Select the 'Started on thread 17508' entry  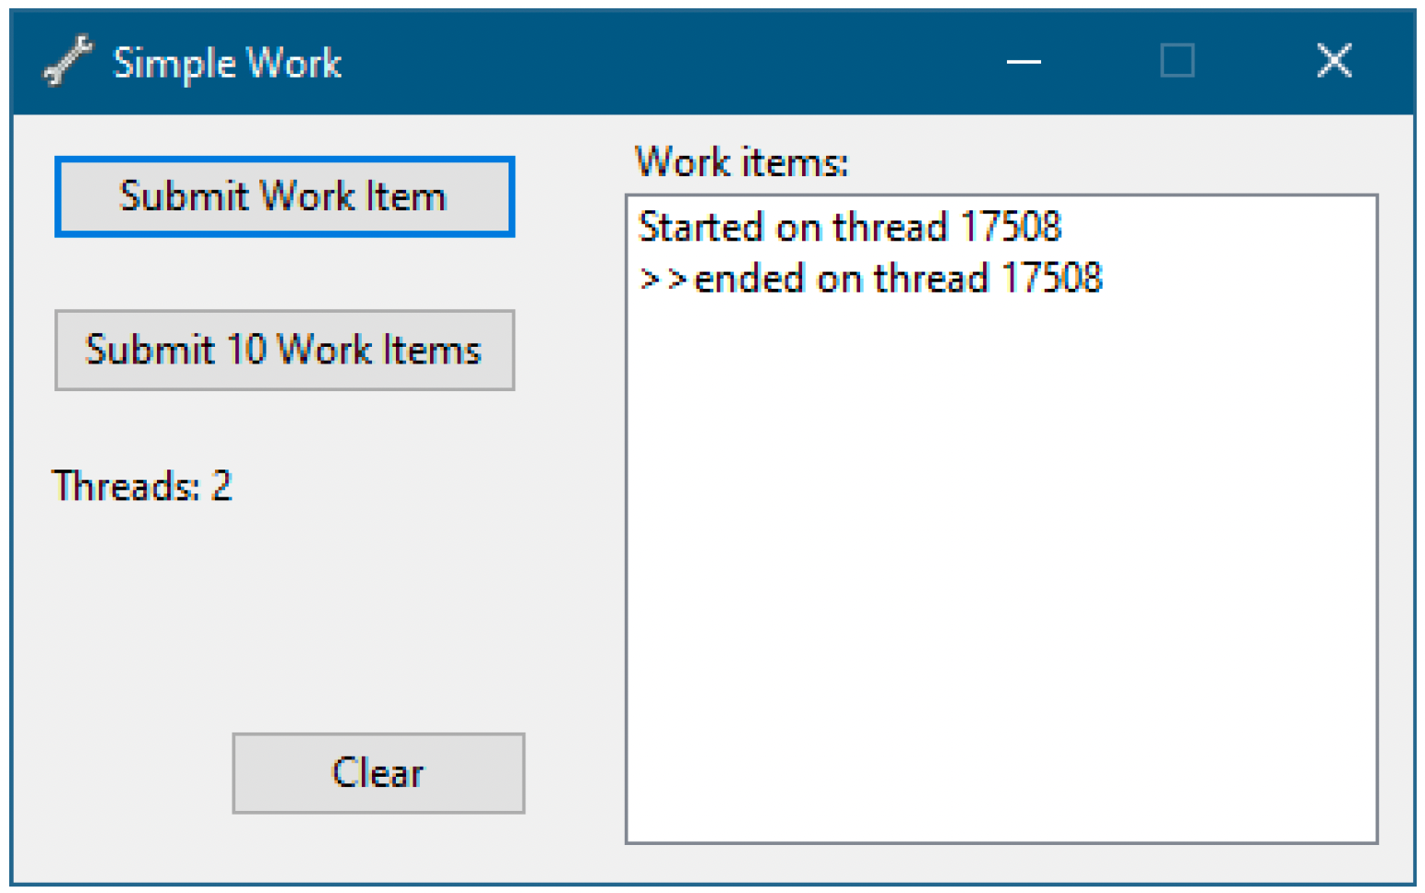click(x=850, y=227)
